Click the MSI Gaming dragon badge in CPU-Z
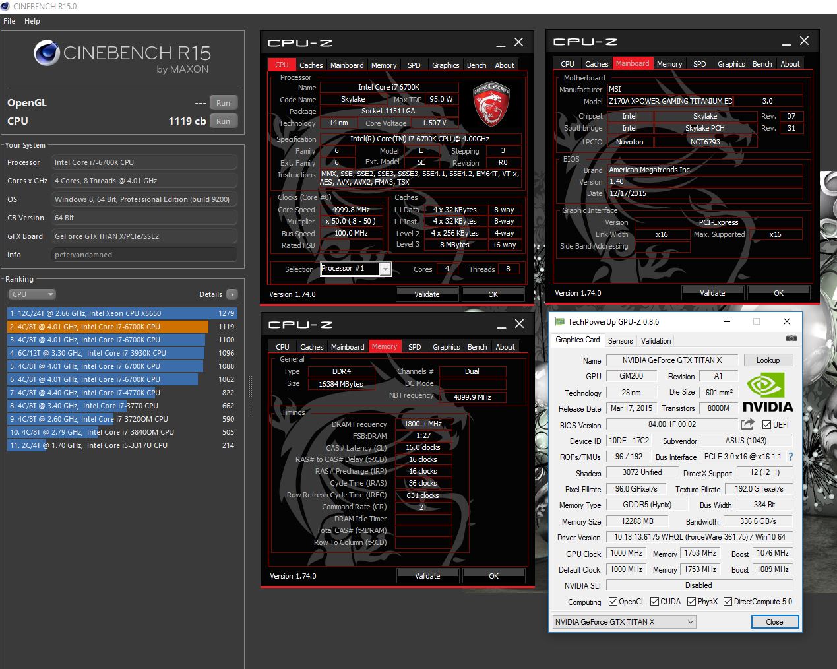 click(492, 104)
